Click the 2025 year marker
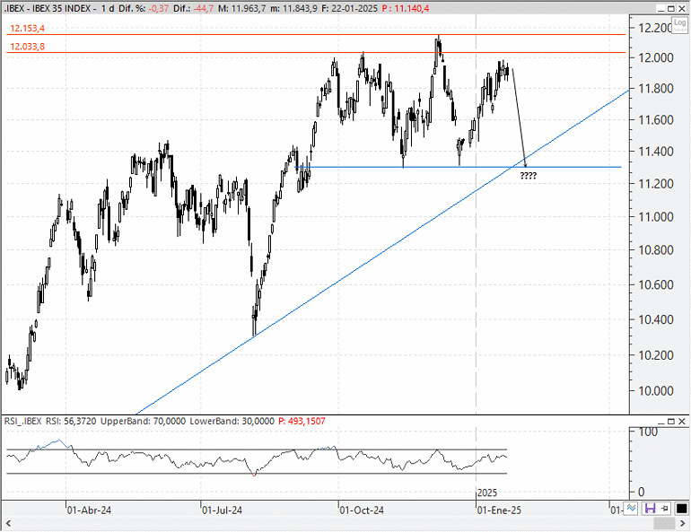The height and width of the screenshot is (532, 691). tap(487, 493)
